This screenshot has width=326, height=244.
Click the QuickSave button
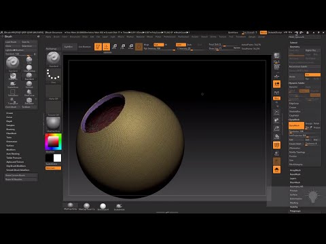tap(233, 33)
